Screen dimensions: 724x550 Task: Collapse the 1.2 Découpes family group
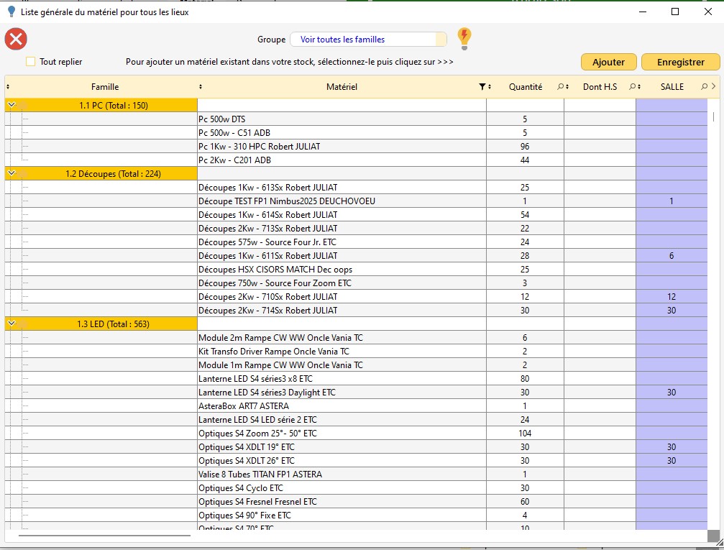click(x=12, y=173)
